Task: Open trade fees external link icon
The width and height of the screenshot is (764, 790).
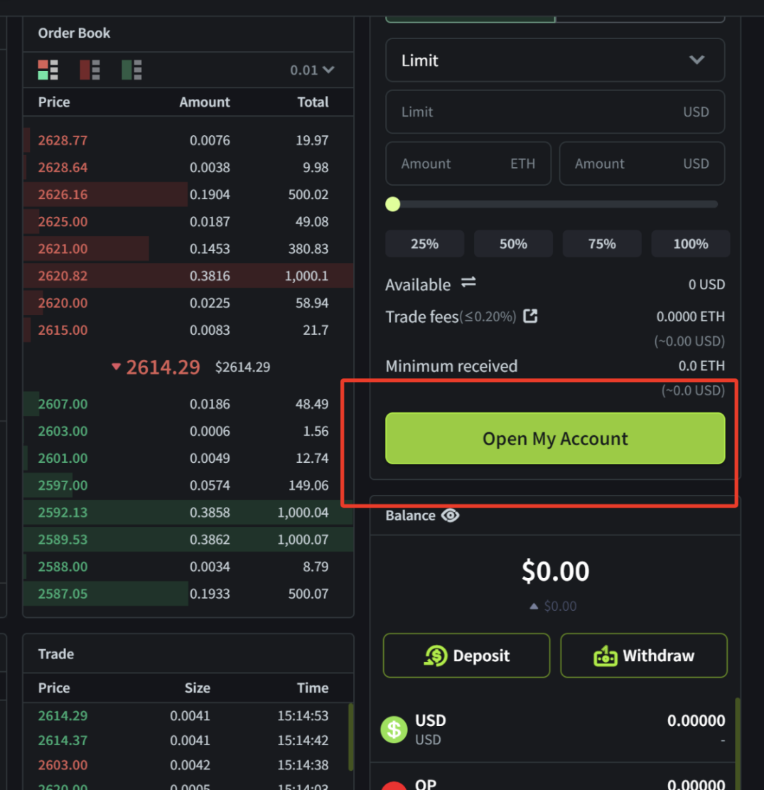Action: 530,316
